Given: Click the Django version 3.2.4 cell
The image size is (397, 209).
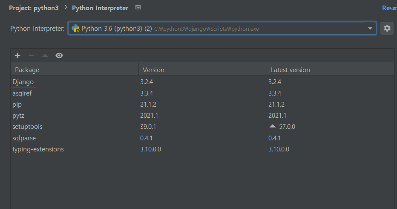Looking at the screenshot, I should (147, 82).
